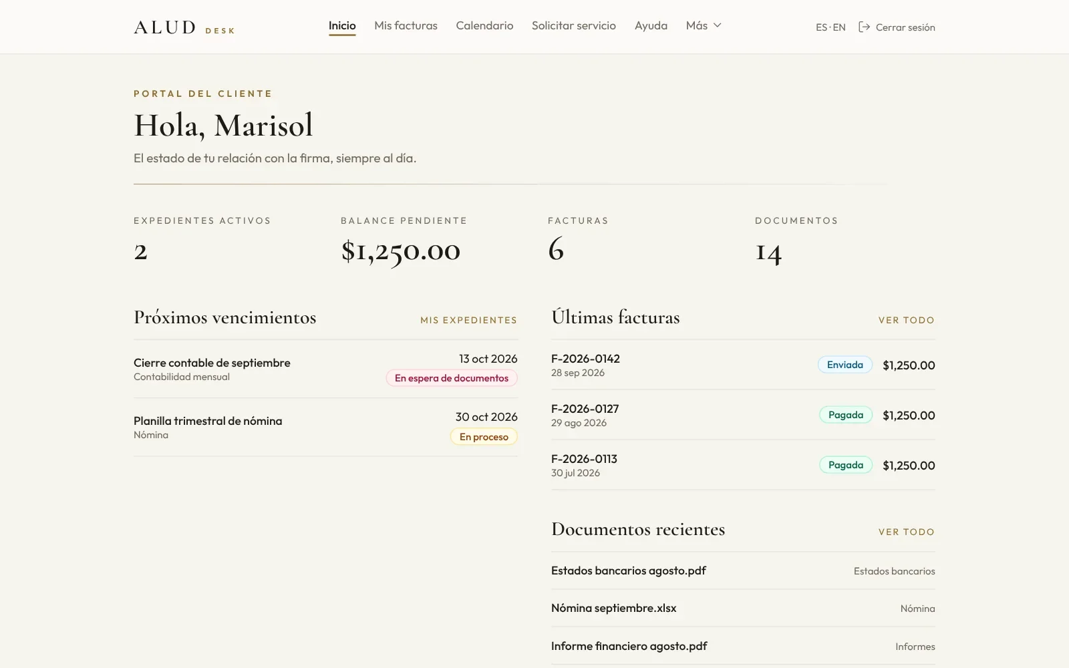The image size is (1069, 668).
Task: Click the logout arrow icon
Action: (x=864, y=27)
